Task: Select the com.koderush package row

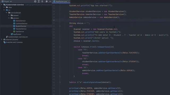Action: 26,13
